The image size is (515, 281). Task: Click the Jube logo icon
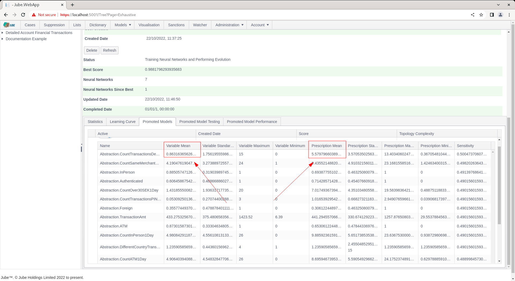click(x=9, y=25)
